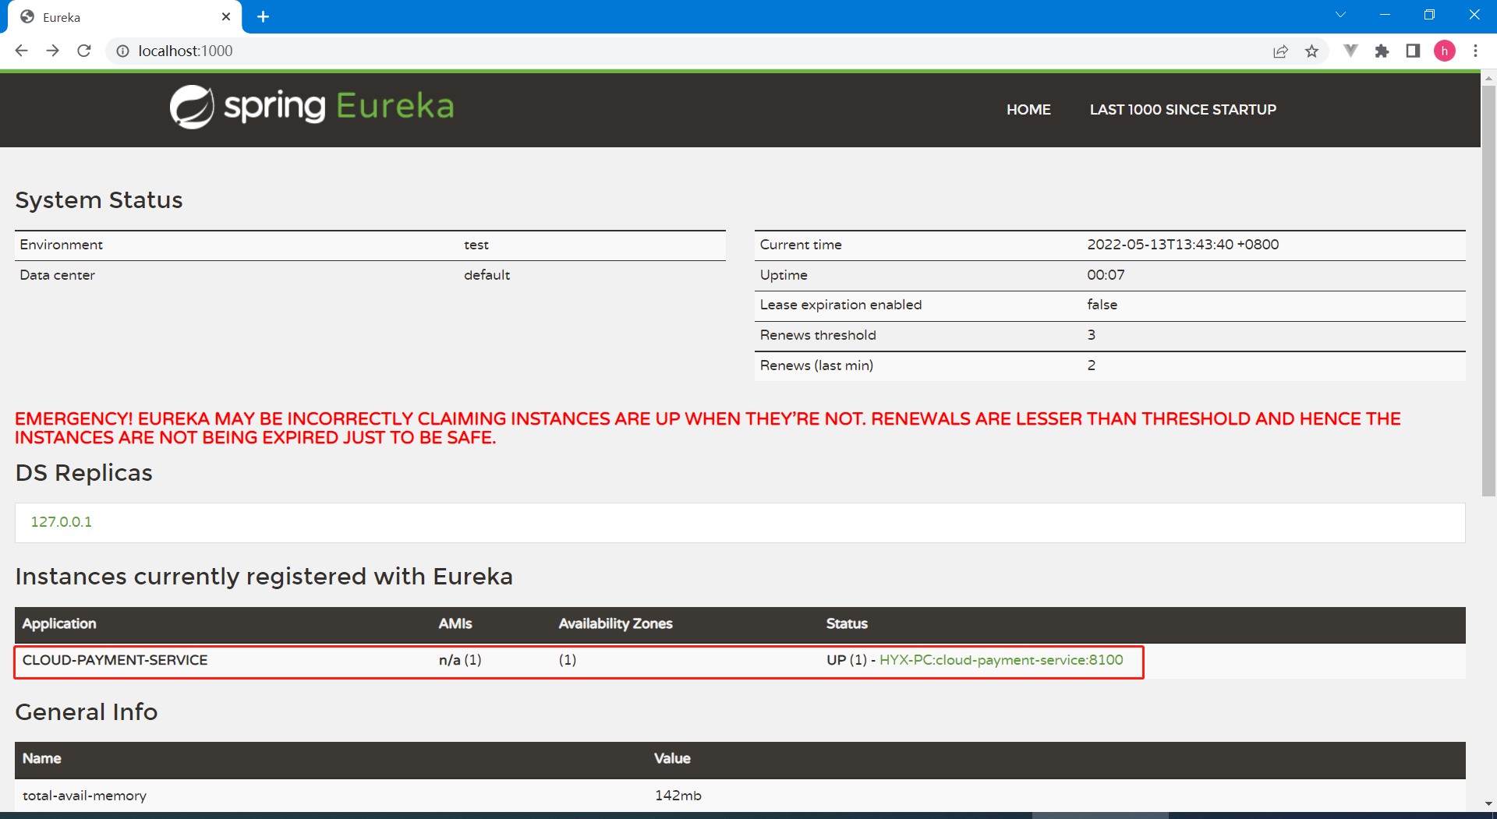Go to HOME in the navbar

pyautogui.click(x=1028, y=110)
